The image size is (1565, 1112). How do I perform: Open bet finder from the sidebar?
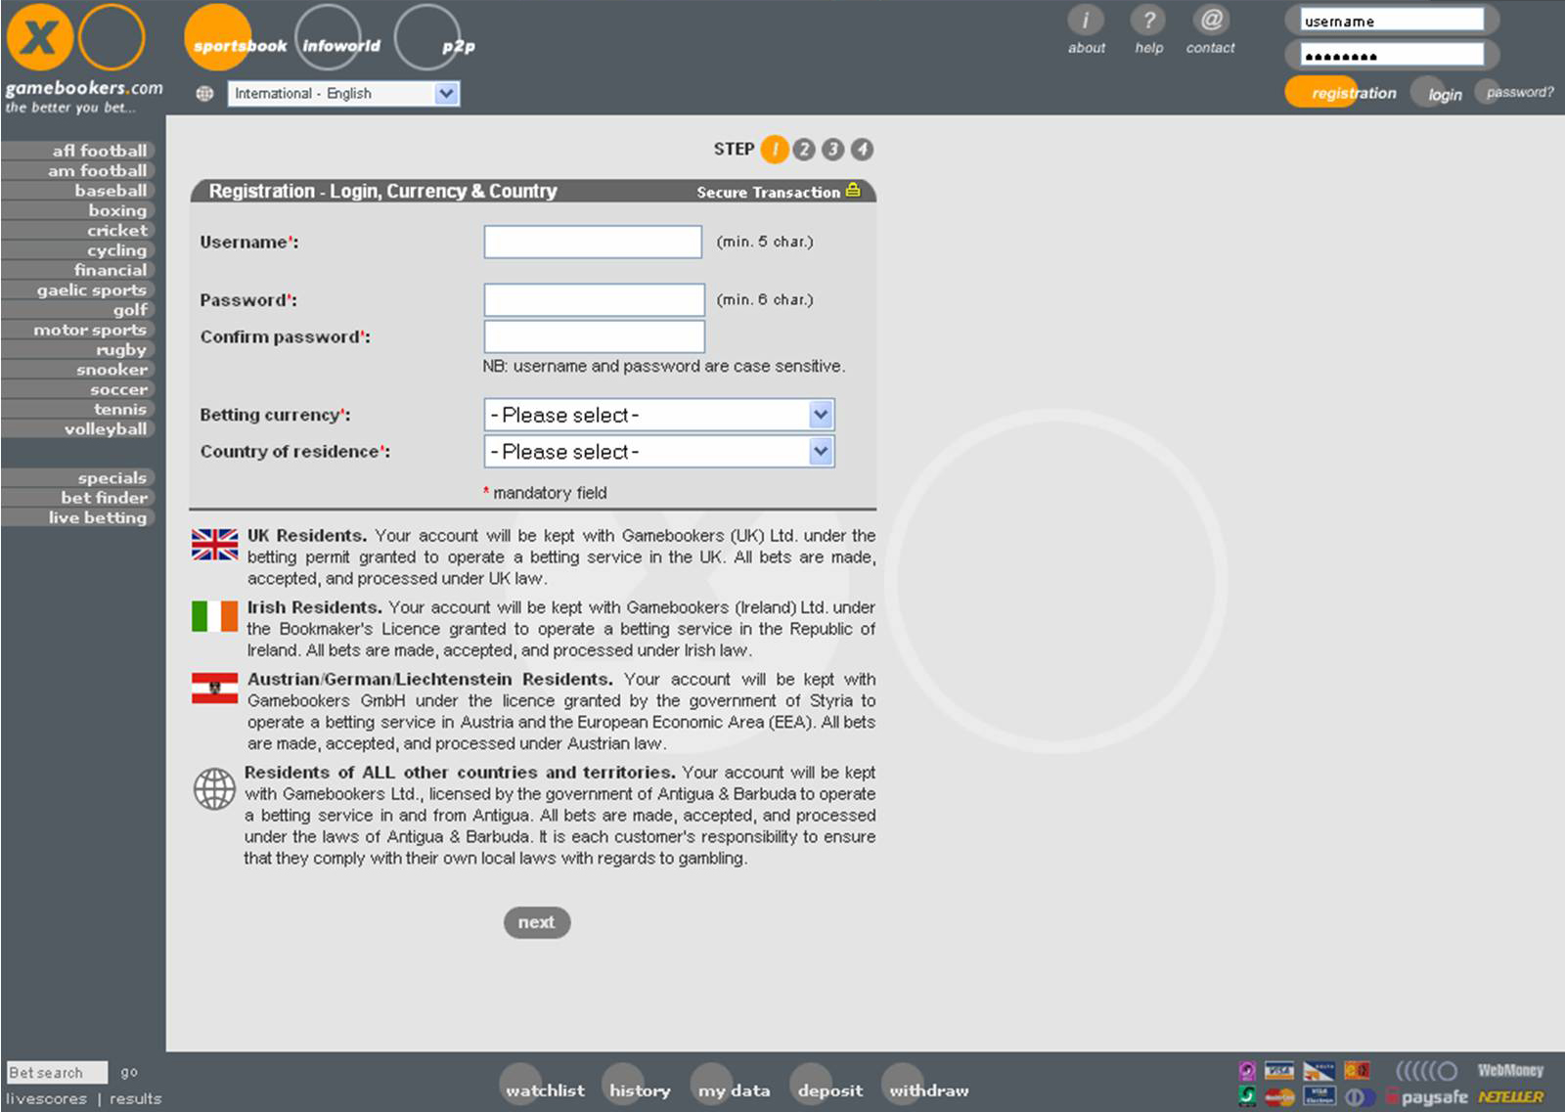coord(78,498)
